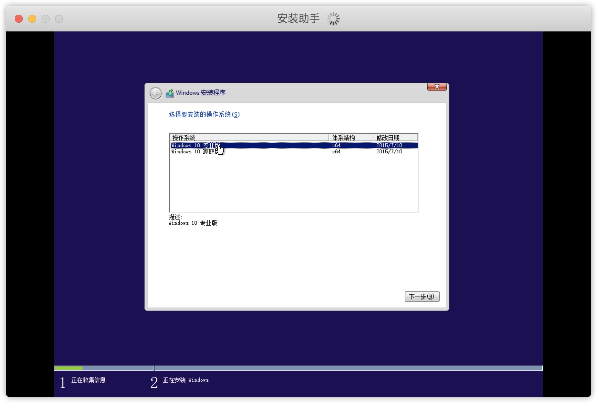Click the 安装助手 window title
597x403 pixels.
coord(298,18)
